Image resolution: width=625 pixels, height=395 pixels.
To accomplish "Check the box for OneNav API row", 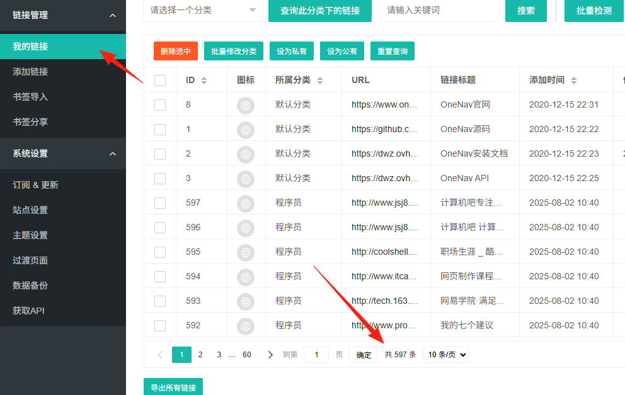I will 160,179.
